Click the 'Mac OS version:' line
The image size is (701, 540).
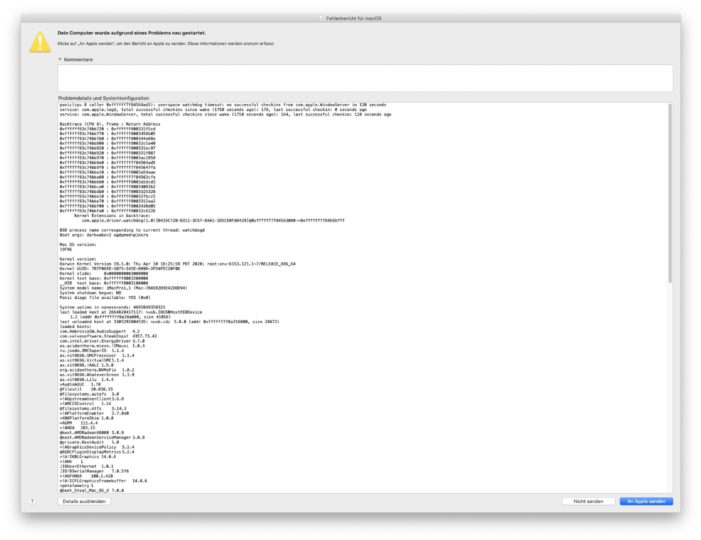click(78, 244)
